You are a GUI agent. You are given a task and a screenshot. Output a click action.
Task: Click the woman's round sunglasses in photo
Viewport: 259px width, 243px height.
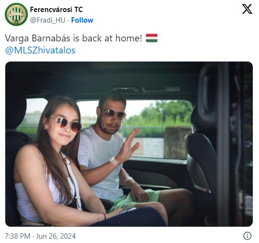click(x=66, y=124)
